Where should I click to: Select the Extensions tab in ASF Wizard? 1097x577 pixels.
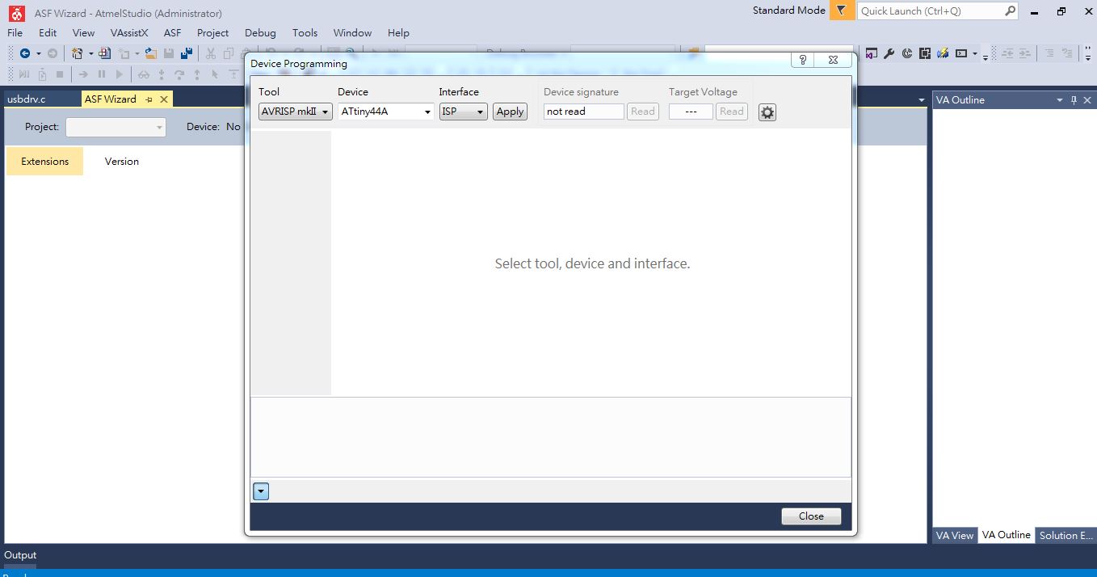pos(45,162)
